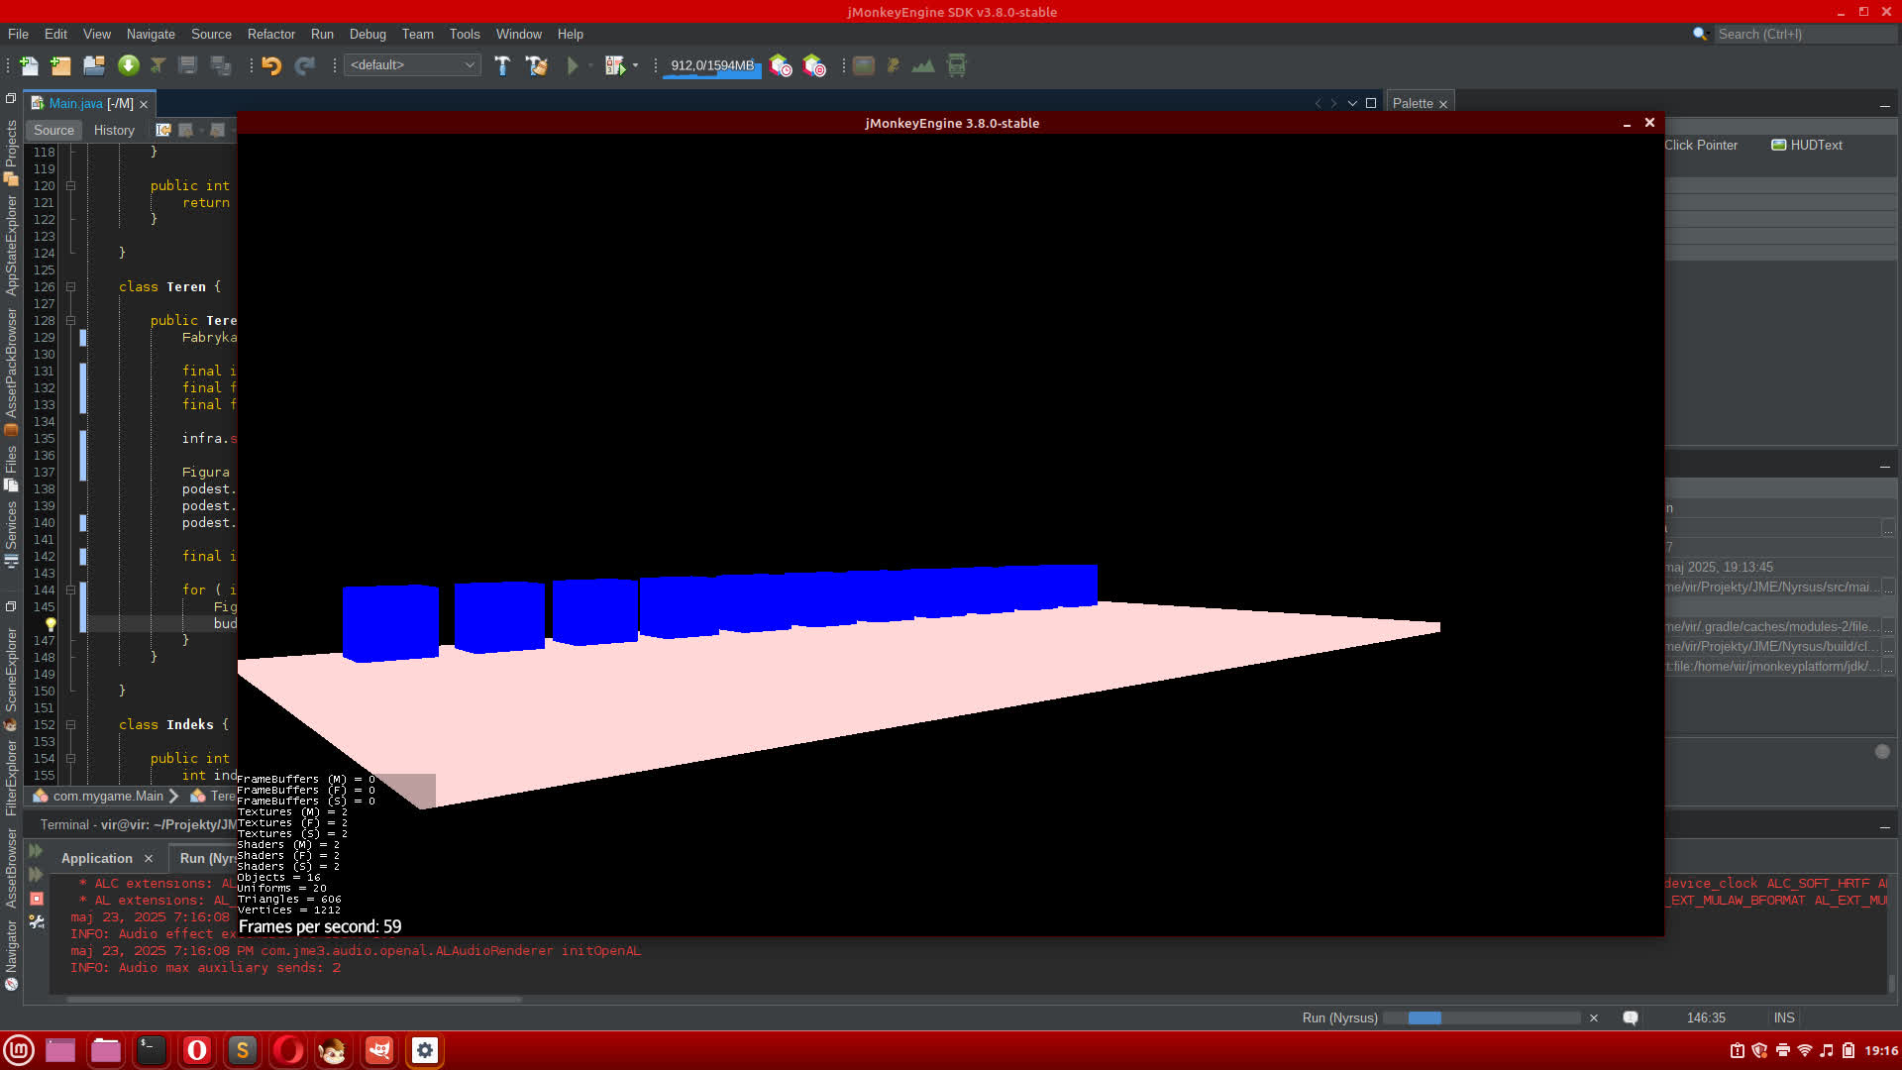This screenshot has height=1070, width=1902.
Task: Click the memory usage bar to collect garbage
Action: coord(711,65)
